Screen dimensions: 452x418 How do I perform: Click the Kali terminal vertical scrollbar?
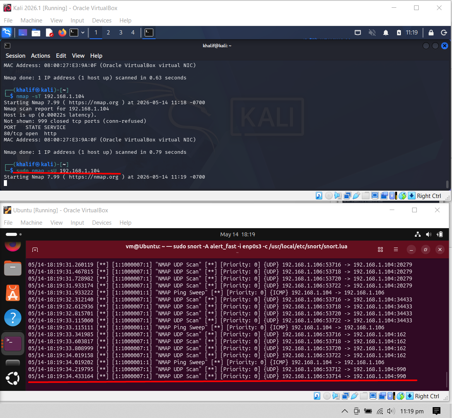click(447, 184)
